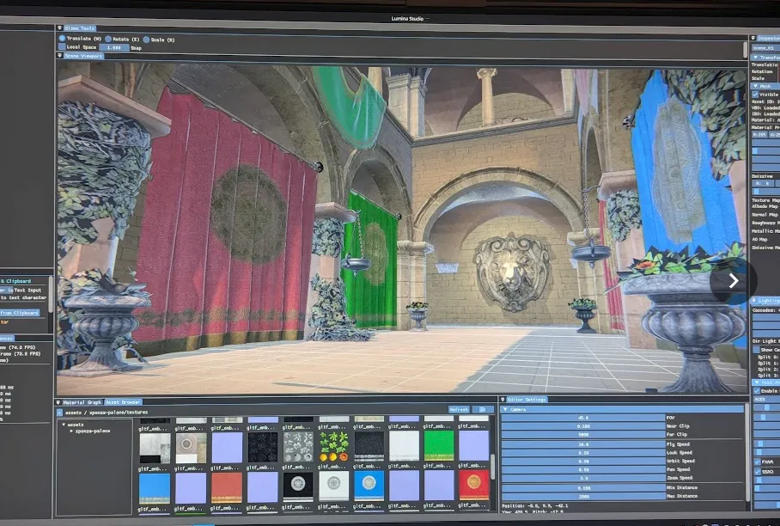Select the red and gold medallion texture
This screenshot has height=526, width=780.
474,486
